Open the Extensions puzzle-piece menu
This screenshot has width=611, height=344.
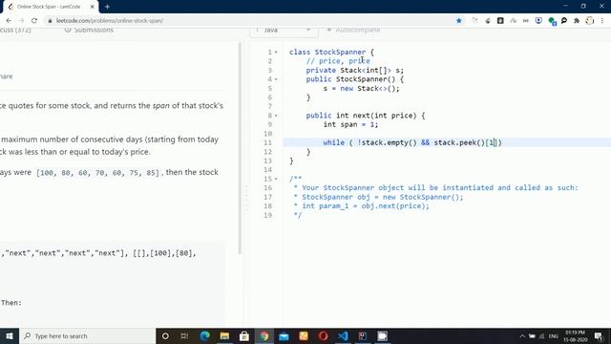577,21
